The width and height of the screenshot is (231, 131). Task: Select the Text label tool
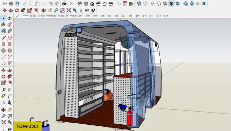10,96
